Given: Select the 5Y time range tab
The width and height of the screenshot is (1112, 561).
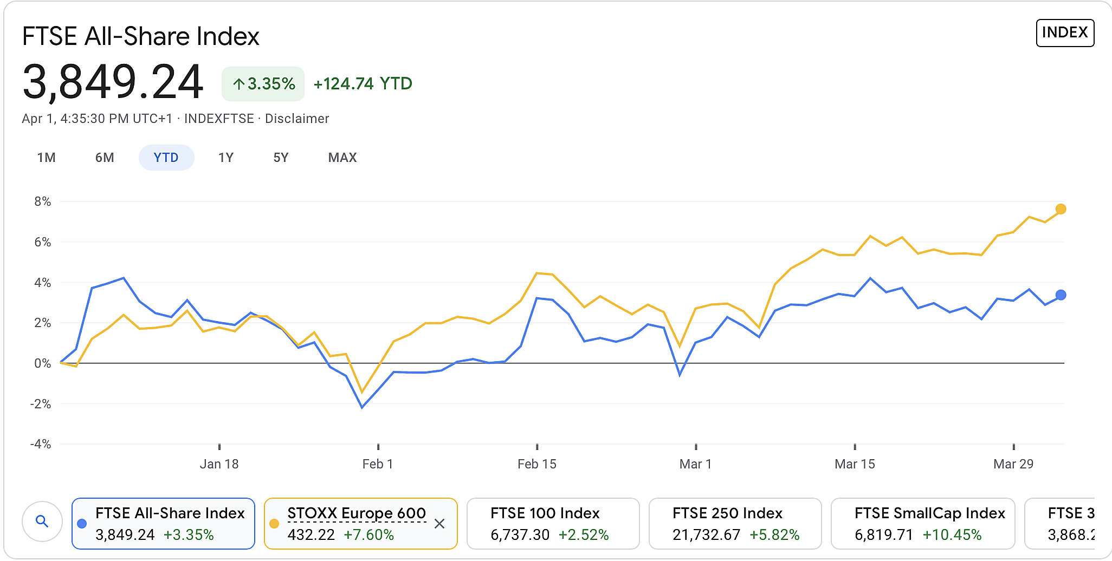Looking at the screenshot, I should tap(281, 158).
